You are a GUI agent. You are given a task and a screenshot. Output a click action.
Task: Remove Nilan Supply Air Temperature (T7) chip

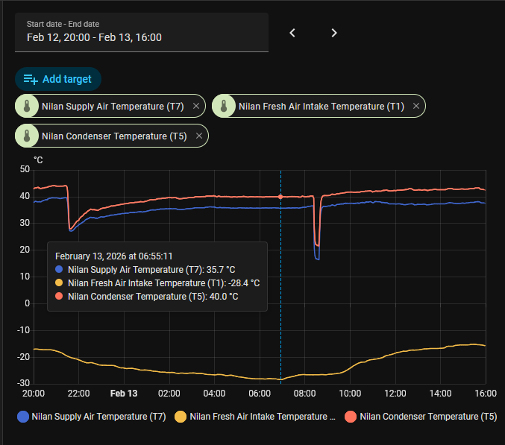(196, 107)
